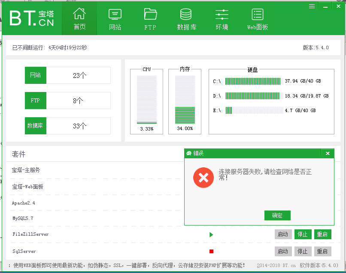Select the Apache2.4 row
The height and width of the screenshot is (273, 346).
click(x=23, y=203)
